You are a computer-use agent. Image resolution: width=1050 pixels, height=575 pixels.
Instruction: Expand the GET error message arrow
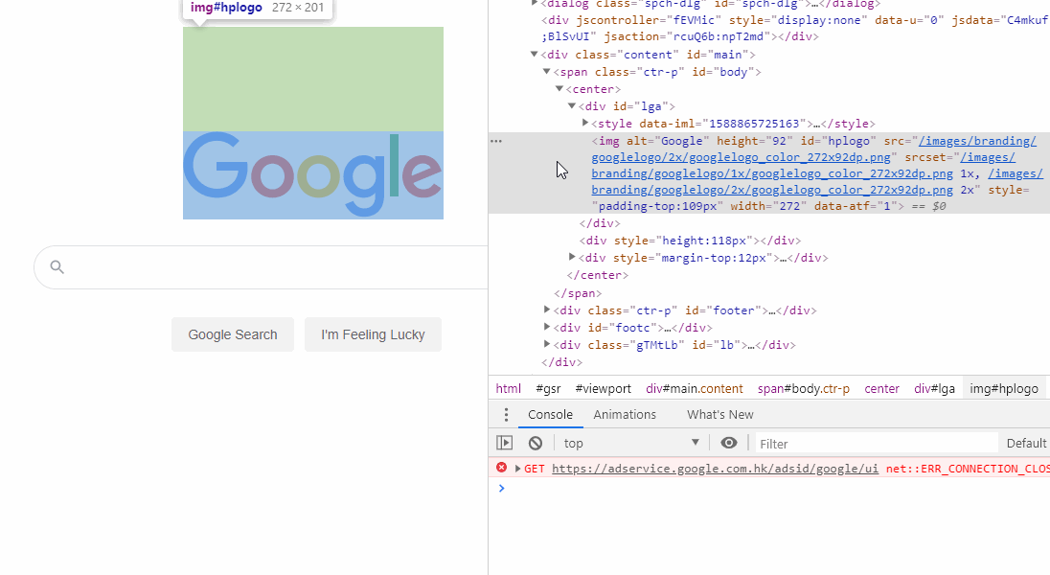(x=517, y=469)
